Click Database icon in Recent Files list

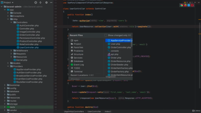coord(72,61)
